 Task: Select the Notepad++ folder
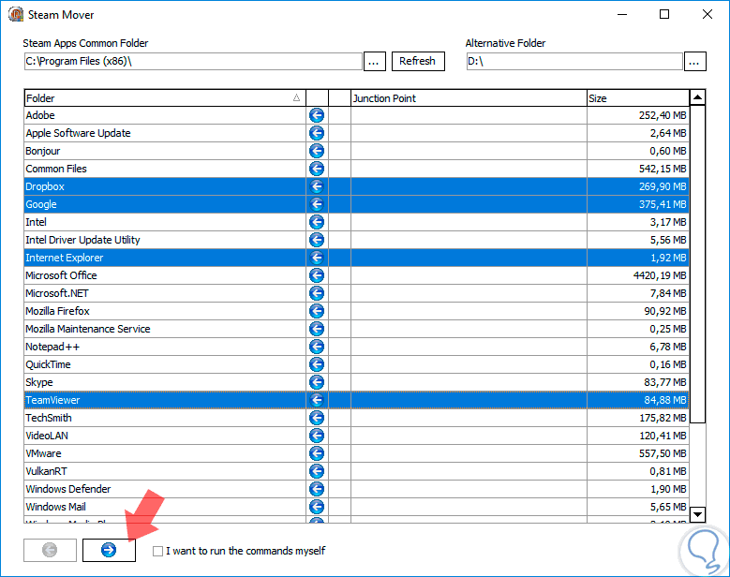click(x=357, y=347)
